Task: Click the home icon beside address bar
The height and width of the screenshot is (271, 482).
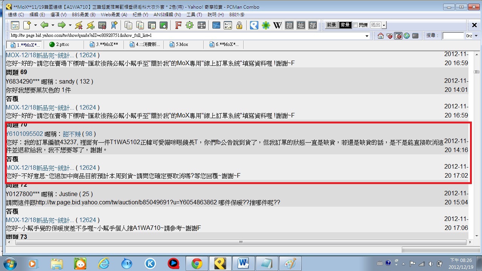Action: click(381, 36)
